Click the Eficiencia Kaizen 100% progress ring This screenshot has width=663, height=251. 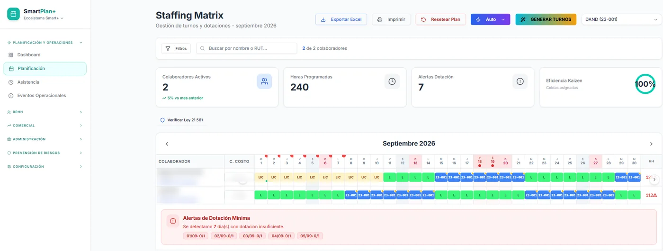645,84
